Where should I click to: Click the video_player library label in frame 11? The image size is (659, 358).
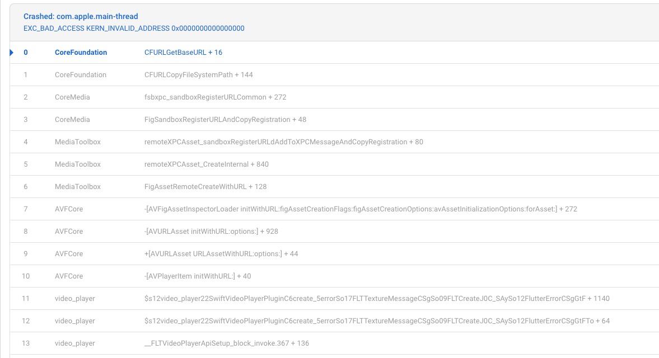tap(74, 299)
